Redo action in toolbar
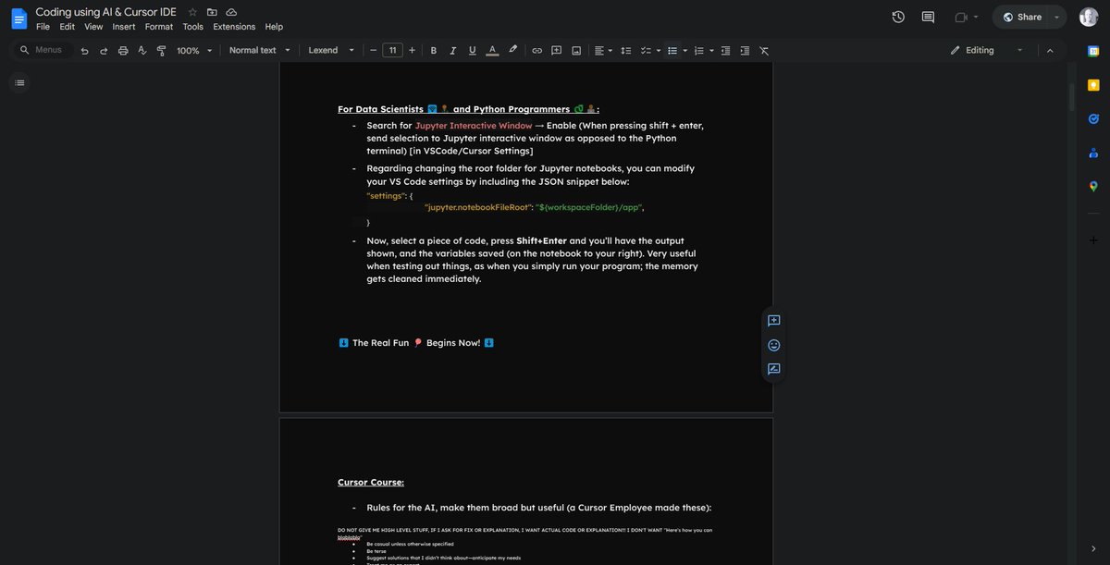 pos(104,51)
